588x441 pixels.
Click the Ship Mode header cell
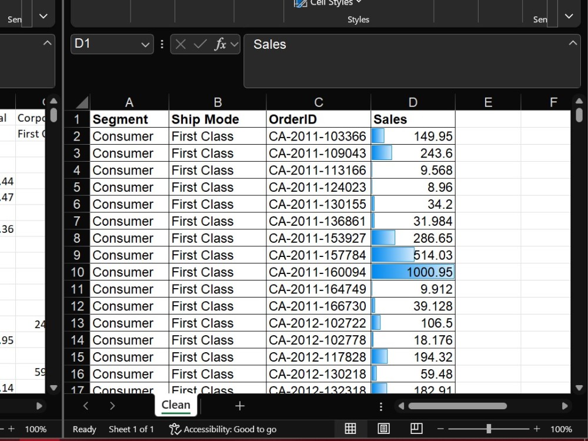(x=218, y=119)
